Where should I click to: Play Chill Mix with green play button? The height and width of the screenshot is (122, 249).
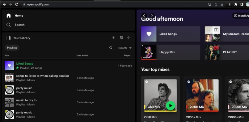coord(171,106)
